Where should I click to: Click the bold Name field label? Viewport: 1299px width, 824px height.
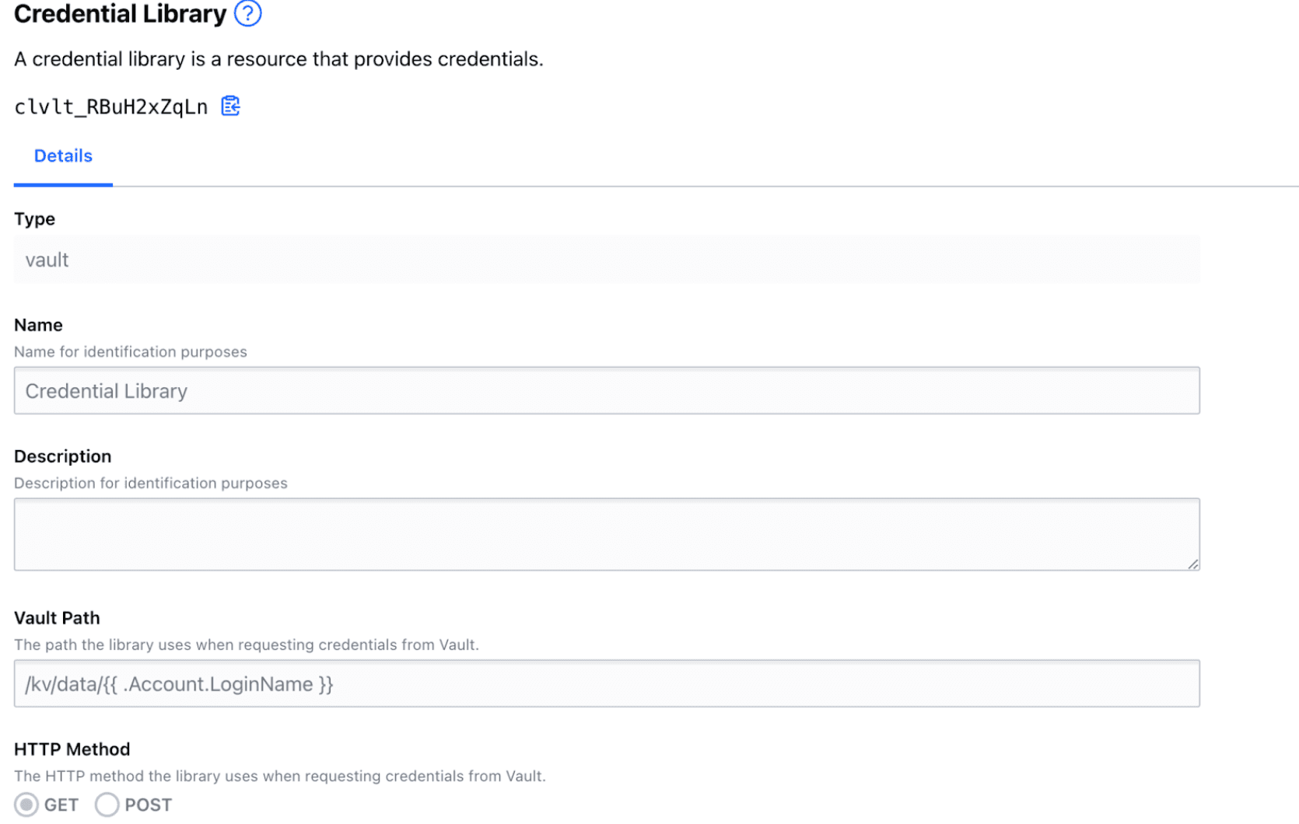[38, 325]
